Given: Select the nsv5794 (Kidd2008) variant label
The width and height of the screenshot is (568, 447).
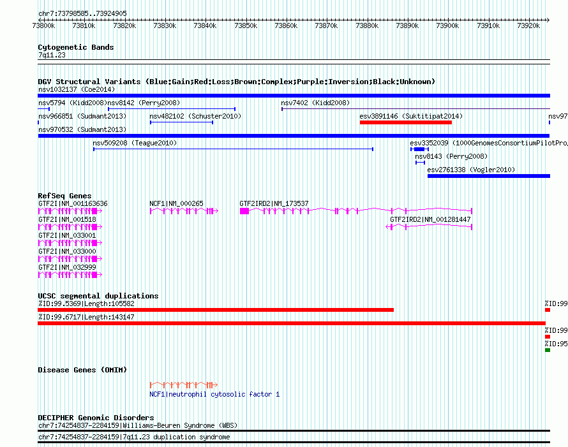Looking at the screenshot, I should click(x=73, y=103).
